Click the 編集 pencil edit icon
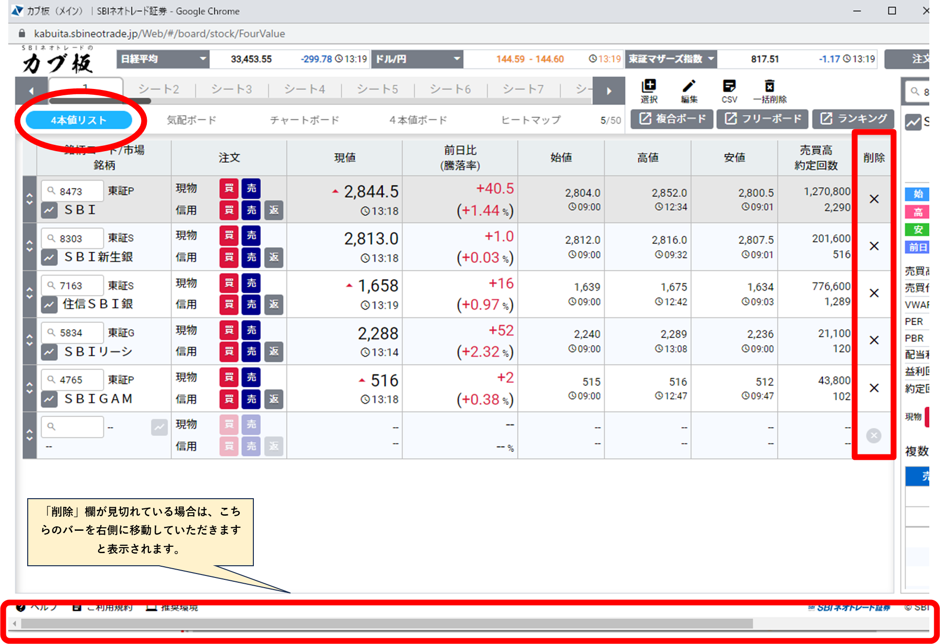Viewport: 940px width, 644px height. [x=689, y=91]
